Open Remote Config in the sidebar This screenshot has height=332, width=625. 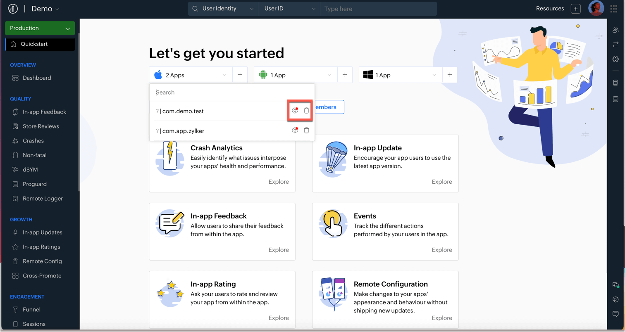pyautogui.click(x=42, y=261)
